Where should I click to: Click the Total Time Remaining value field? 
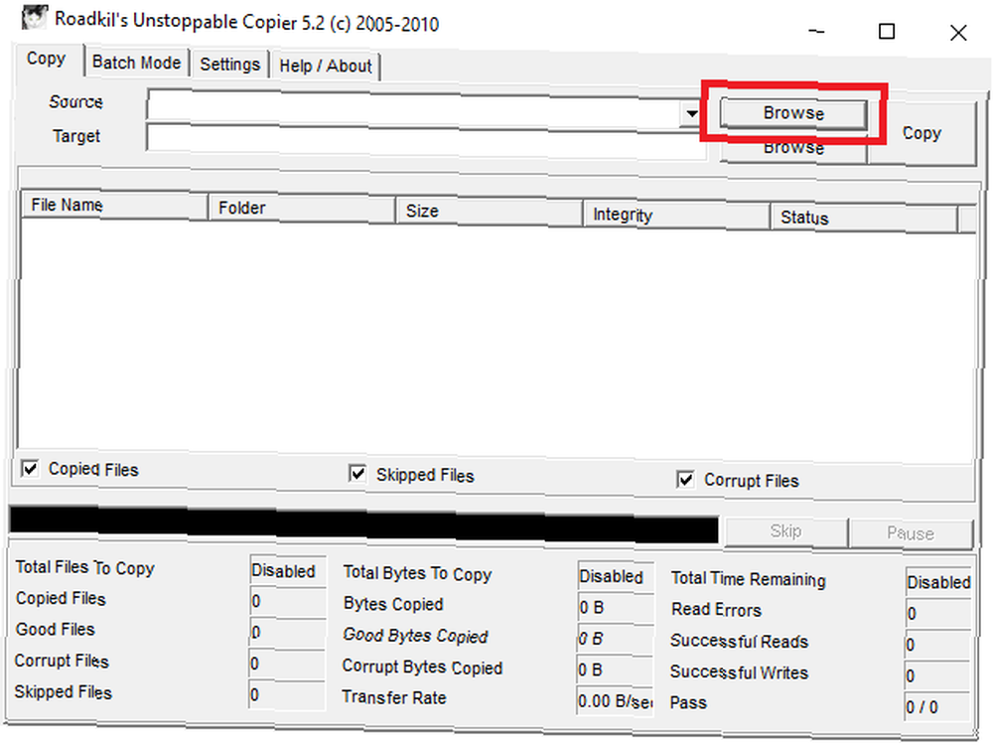[x=938, y=582]
